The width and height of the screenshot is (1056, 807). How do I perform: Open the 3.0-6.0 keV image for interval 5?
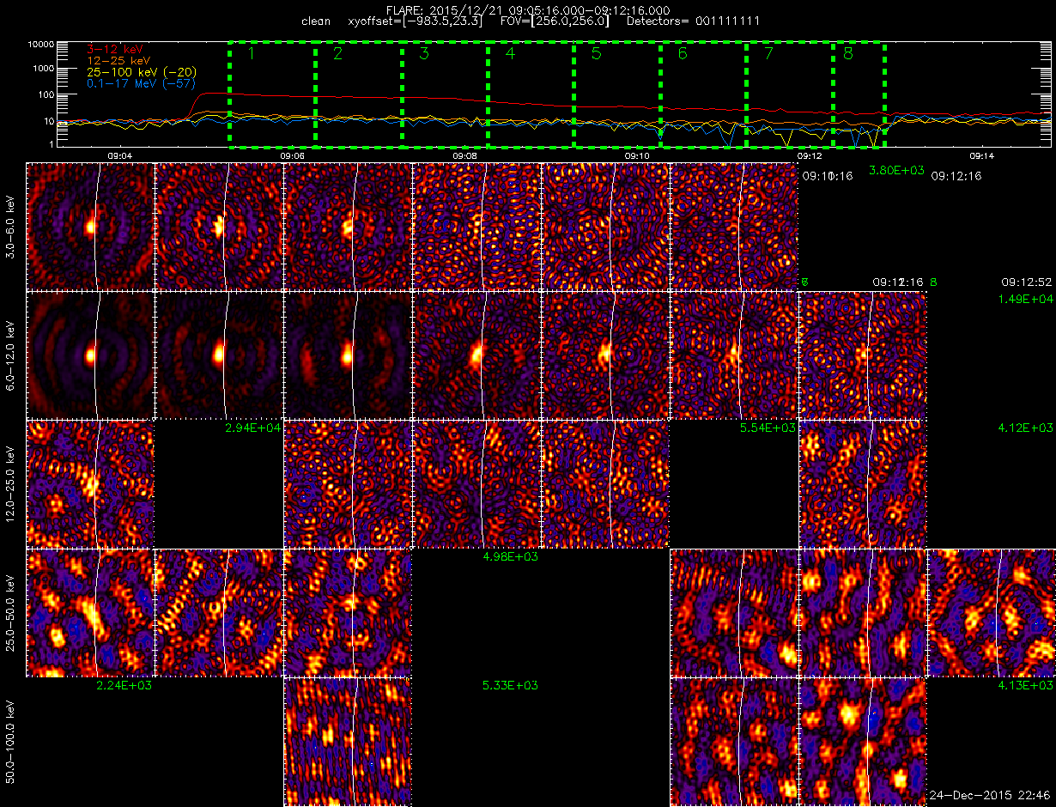point(605,226)
